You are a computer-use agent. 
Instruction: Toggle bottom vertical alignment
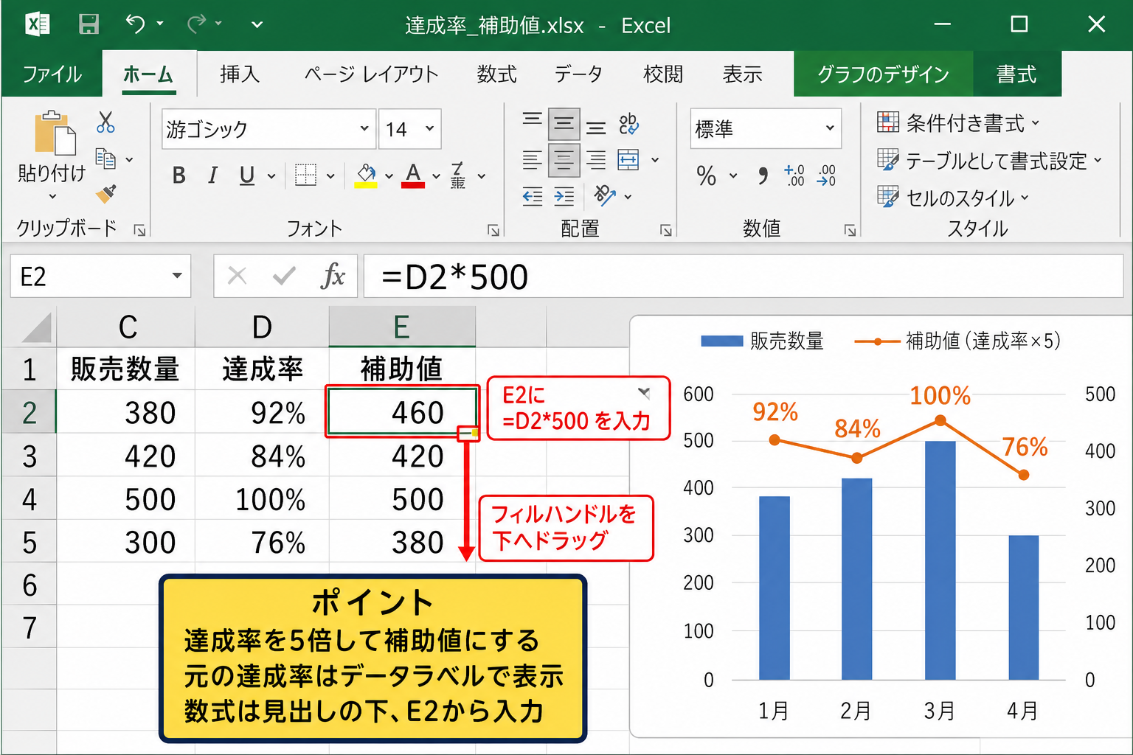click(x=596, y=125)
